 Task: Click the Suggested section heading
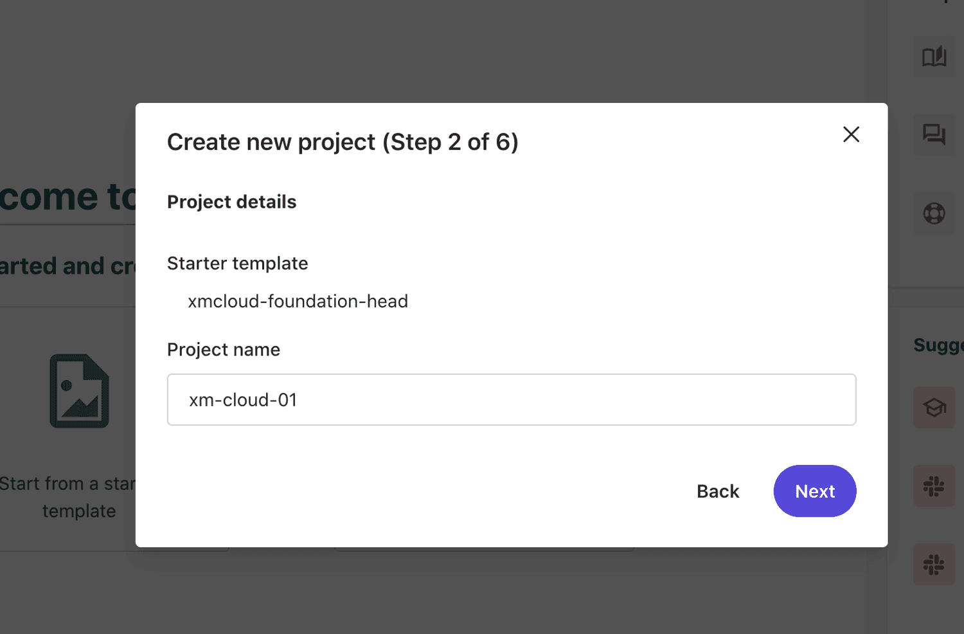(x=938, y=345)
